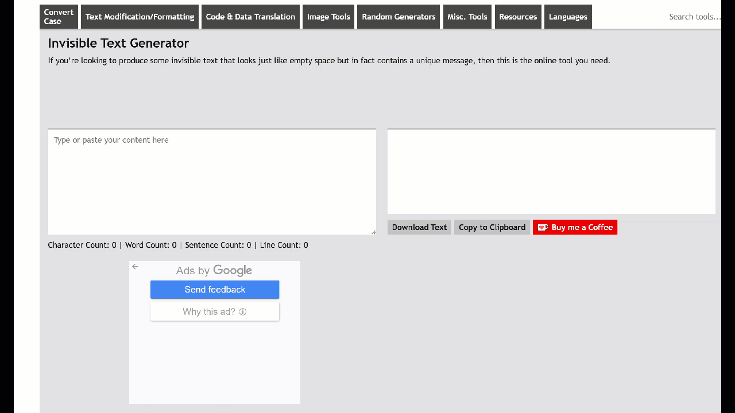The height and width of the screenshot is (413, 735).
Task: Open the Convert Case menu
Action: click(x=59, y=17)
